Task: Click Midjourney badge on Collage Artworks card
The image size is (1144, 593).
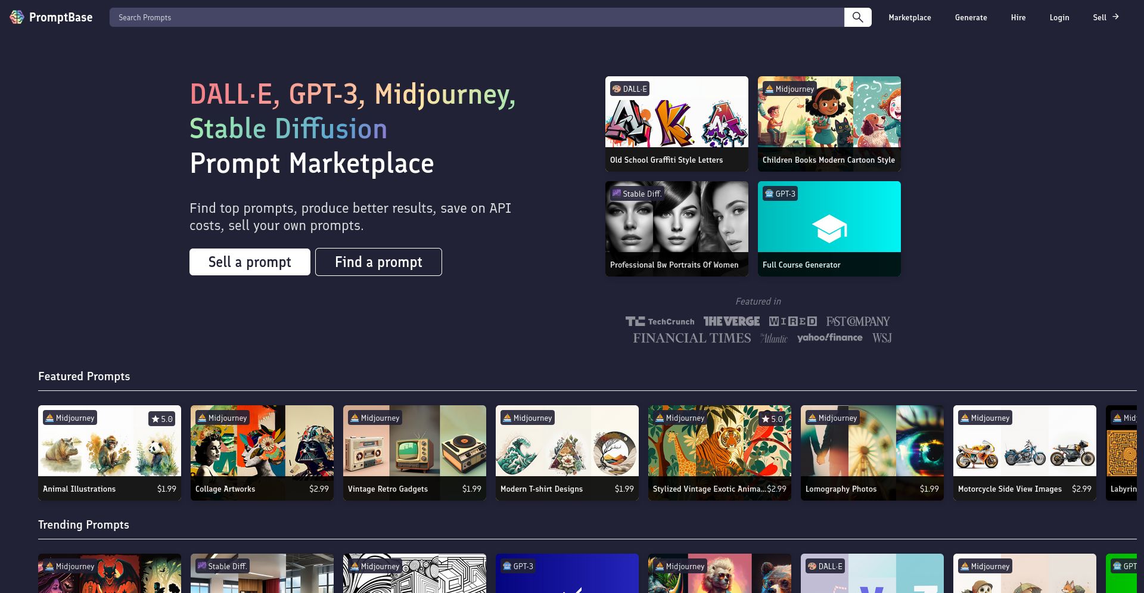Action: (x=222, y=418)
